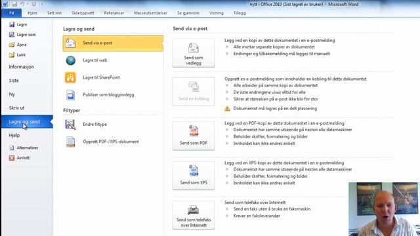The height and width of the screenshot is (236, 420).
Task: Switch to the Visning tab
Action: (216, 13)
